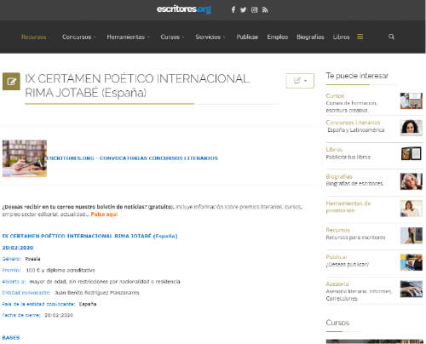Open the RSS feed icon
The image size is (426, 344).
265,10
